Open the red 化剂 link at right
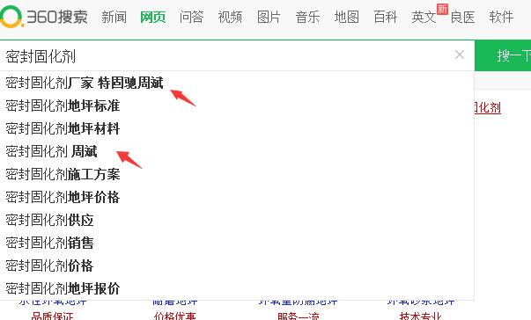Screen dimensions: 531x320 pyautogui.click(x=488, y=108)
